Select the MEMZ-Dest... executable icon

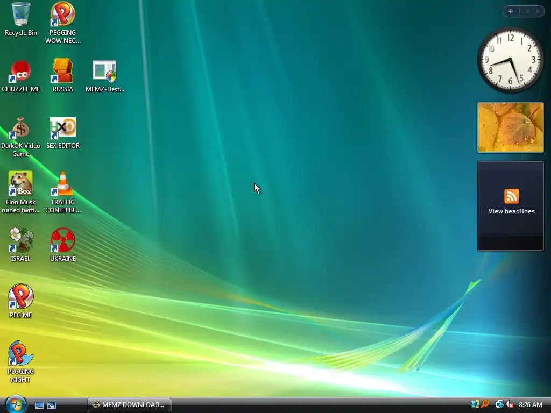(105, 76)
